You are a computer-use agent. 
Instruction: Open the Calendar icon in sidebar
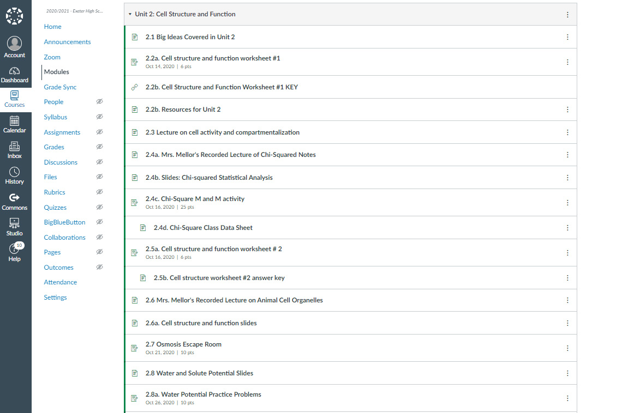[15, 122]
